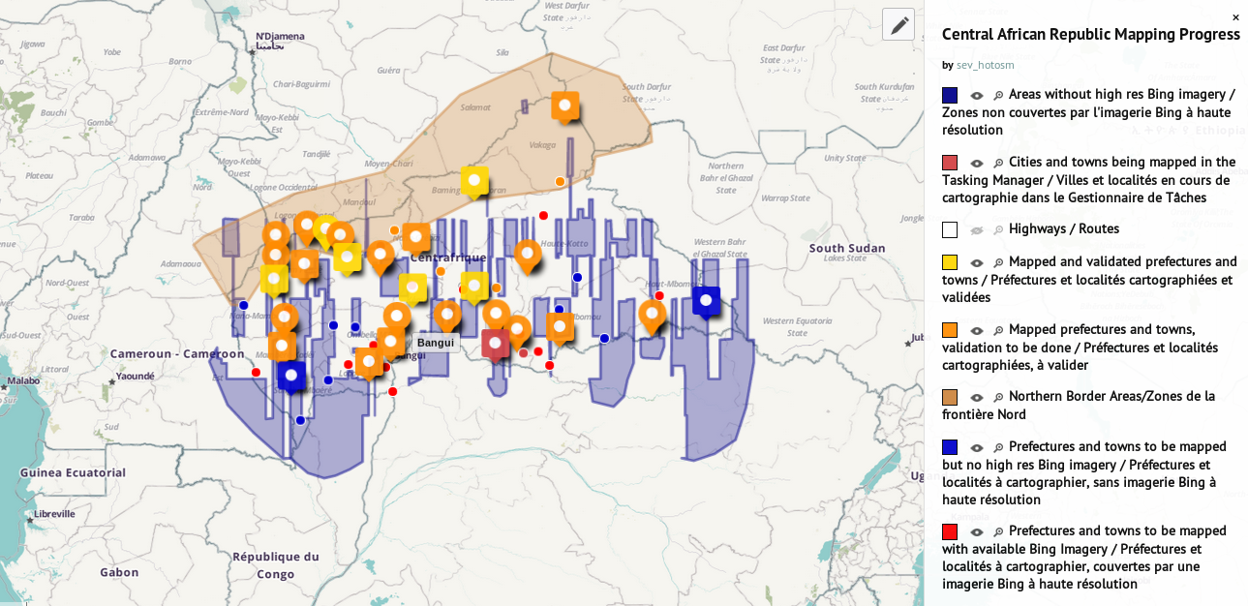Viewport: 1248px width, 606px height.
Task: Zoom to 'Areas without high res Bing imagery' layer
Action: (998, 96)
